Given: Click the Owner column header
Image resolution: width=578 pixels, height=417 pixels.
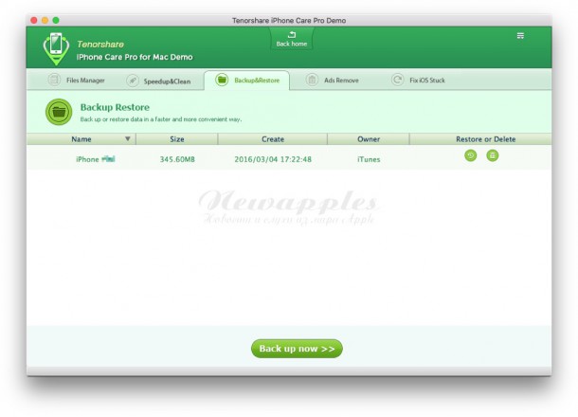Looking at the screenshot, I should click(x=369, y=139).
